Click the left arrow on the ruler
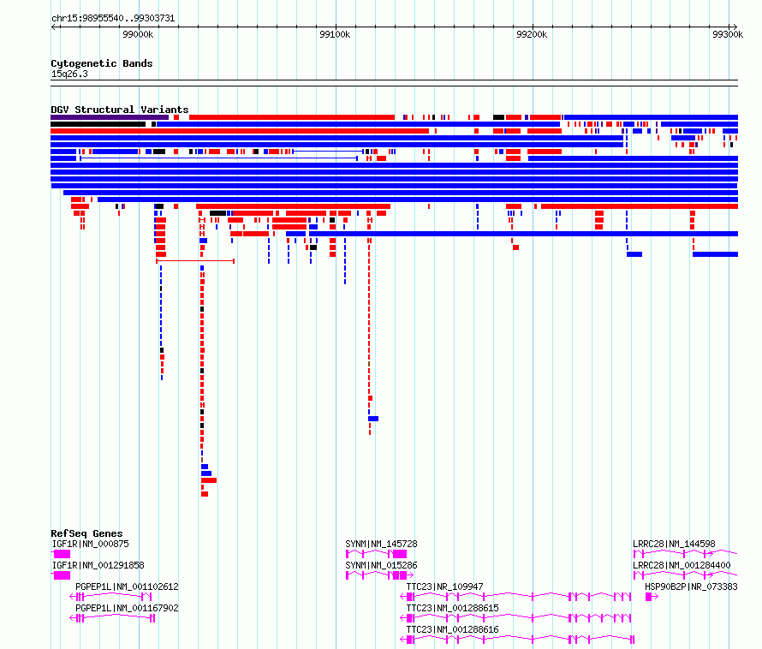This screenshot has height=649, width=762. tap(53, 27)
